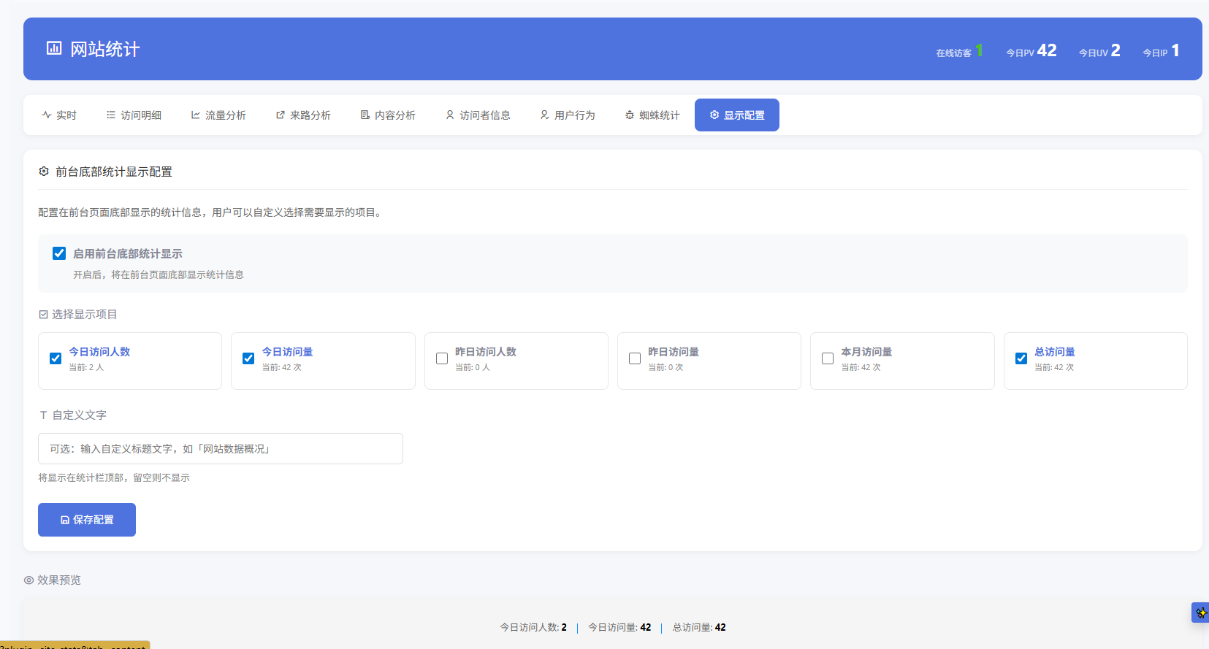Screen dimensions: 1209x649
Task: Uncheck 总访问量 checkbox
Action: [1021, 358]
